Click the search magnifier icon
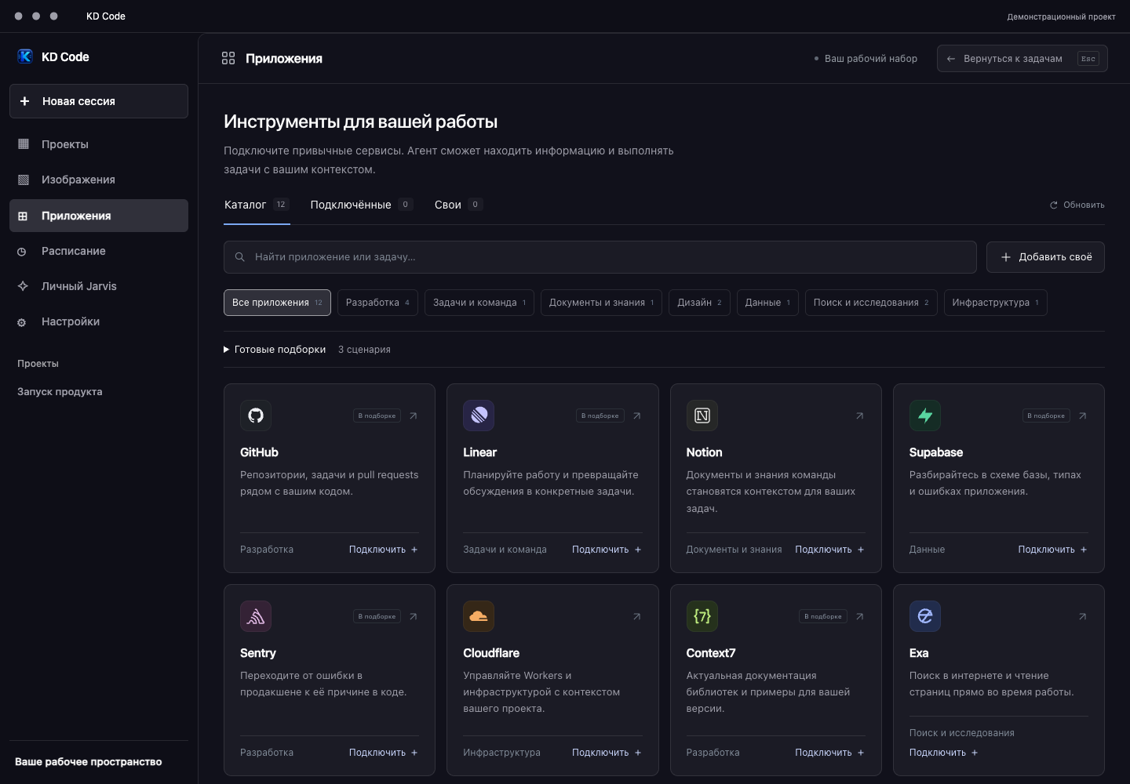Image resolution: width=1130 pixels, height=784 pixels. pyautogui.click(x=240, y=257)
